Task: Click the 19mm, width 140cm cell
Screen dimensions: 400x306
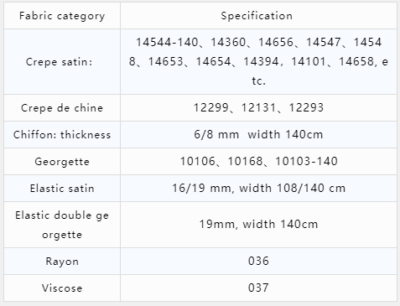Action: click(x=258, y=225)
